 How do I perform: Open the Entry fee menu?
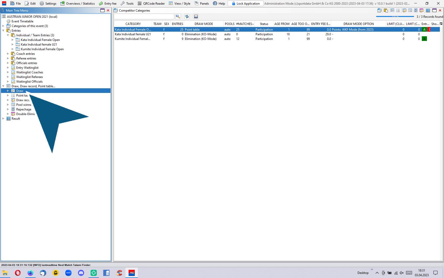(108, 3)
